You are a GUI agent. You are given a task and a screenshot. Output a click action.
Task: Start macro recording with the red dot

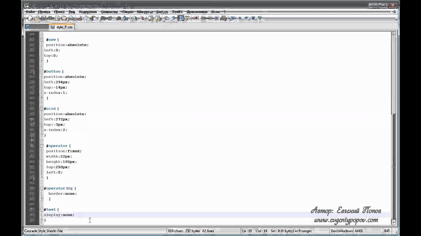[196, 18]
